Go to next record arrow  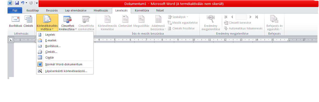coord(251,17)
